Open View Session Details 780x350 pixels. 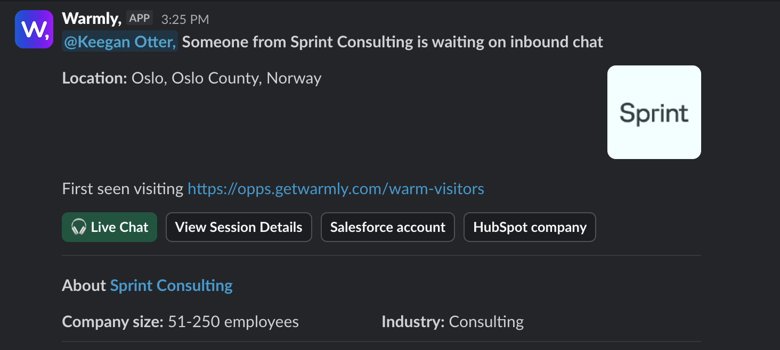(x=238, y=227)
